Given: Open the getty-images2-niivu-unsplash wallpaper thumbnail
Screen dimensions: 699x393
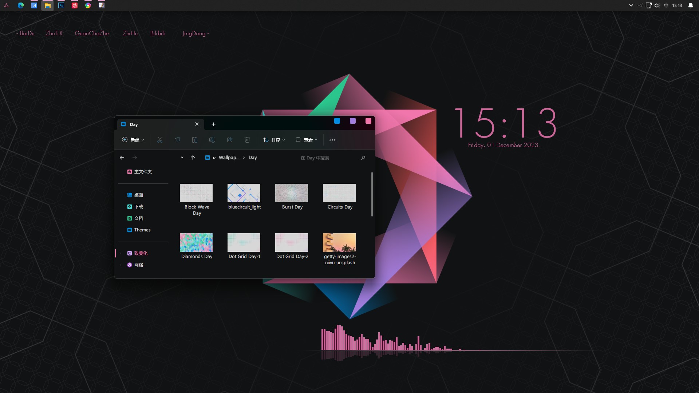Looking at the screenshot, I should [x=339, y=242].
